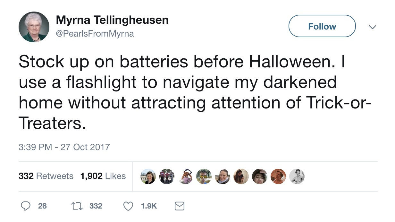Click the Twitter heart icon to unlike

point(128,206)
